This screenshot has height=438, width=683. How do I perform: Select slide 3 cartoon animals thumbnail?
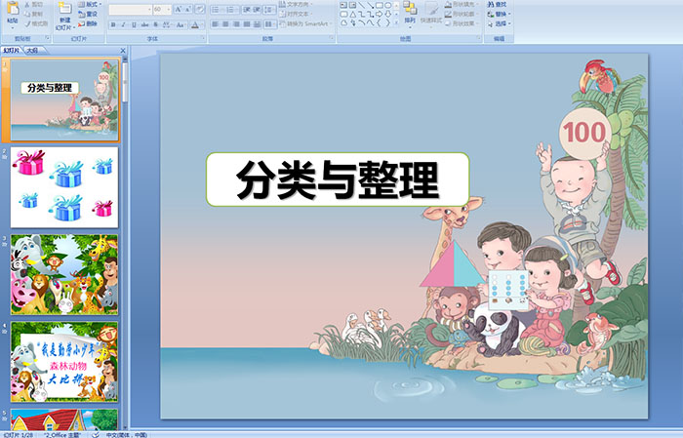click(64, 274)
